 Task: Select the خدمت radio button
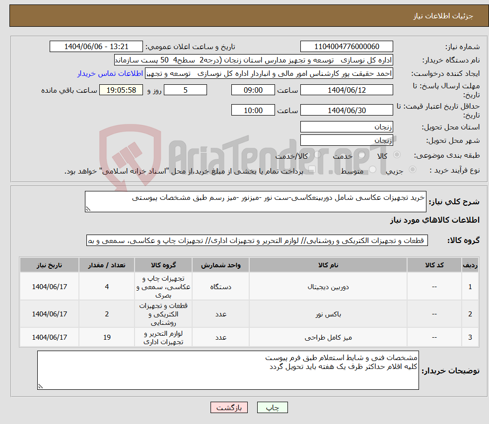coord(361,155)
